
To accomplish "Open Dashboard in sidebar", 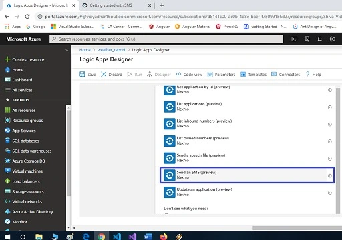I will coord(19,80).
